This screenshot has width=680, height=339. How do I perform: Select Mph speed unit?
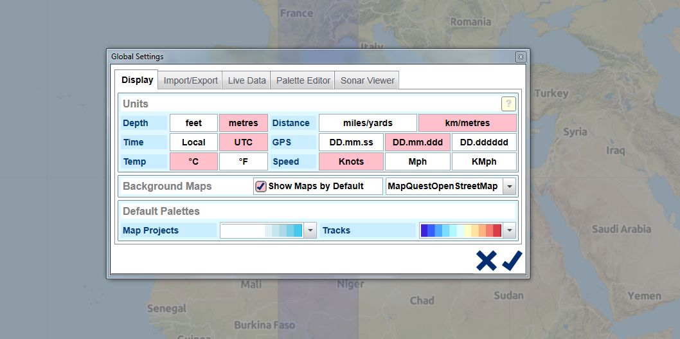click(417, 161)
